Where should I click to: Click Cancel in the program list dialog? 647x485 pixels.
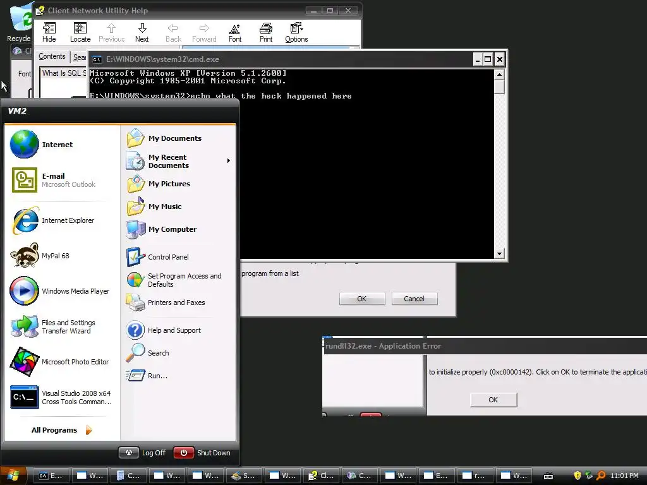coord(414,299)
